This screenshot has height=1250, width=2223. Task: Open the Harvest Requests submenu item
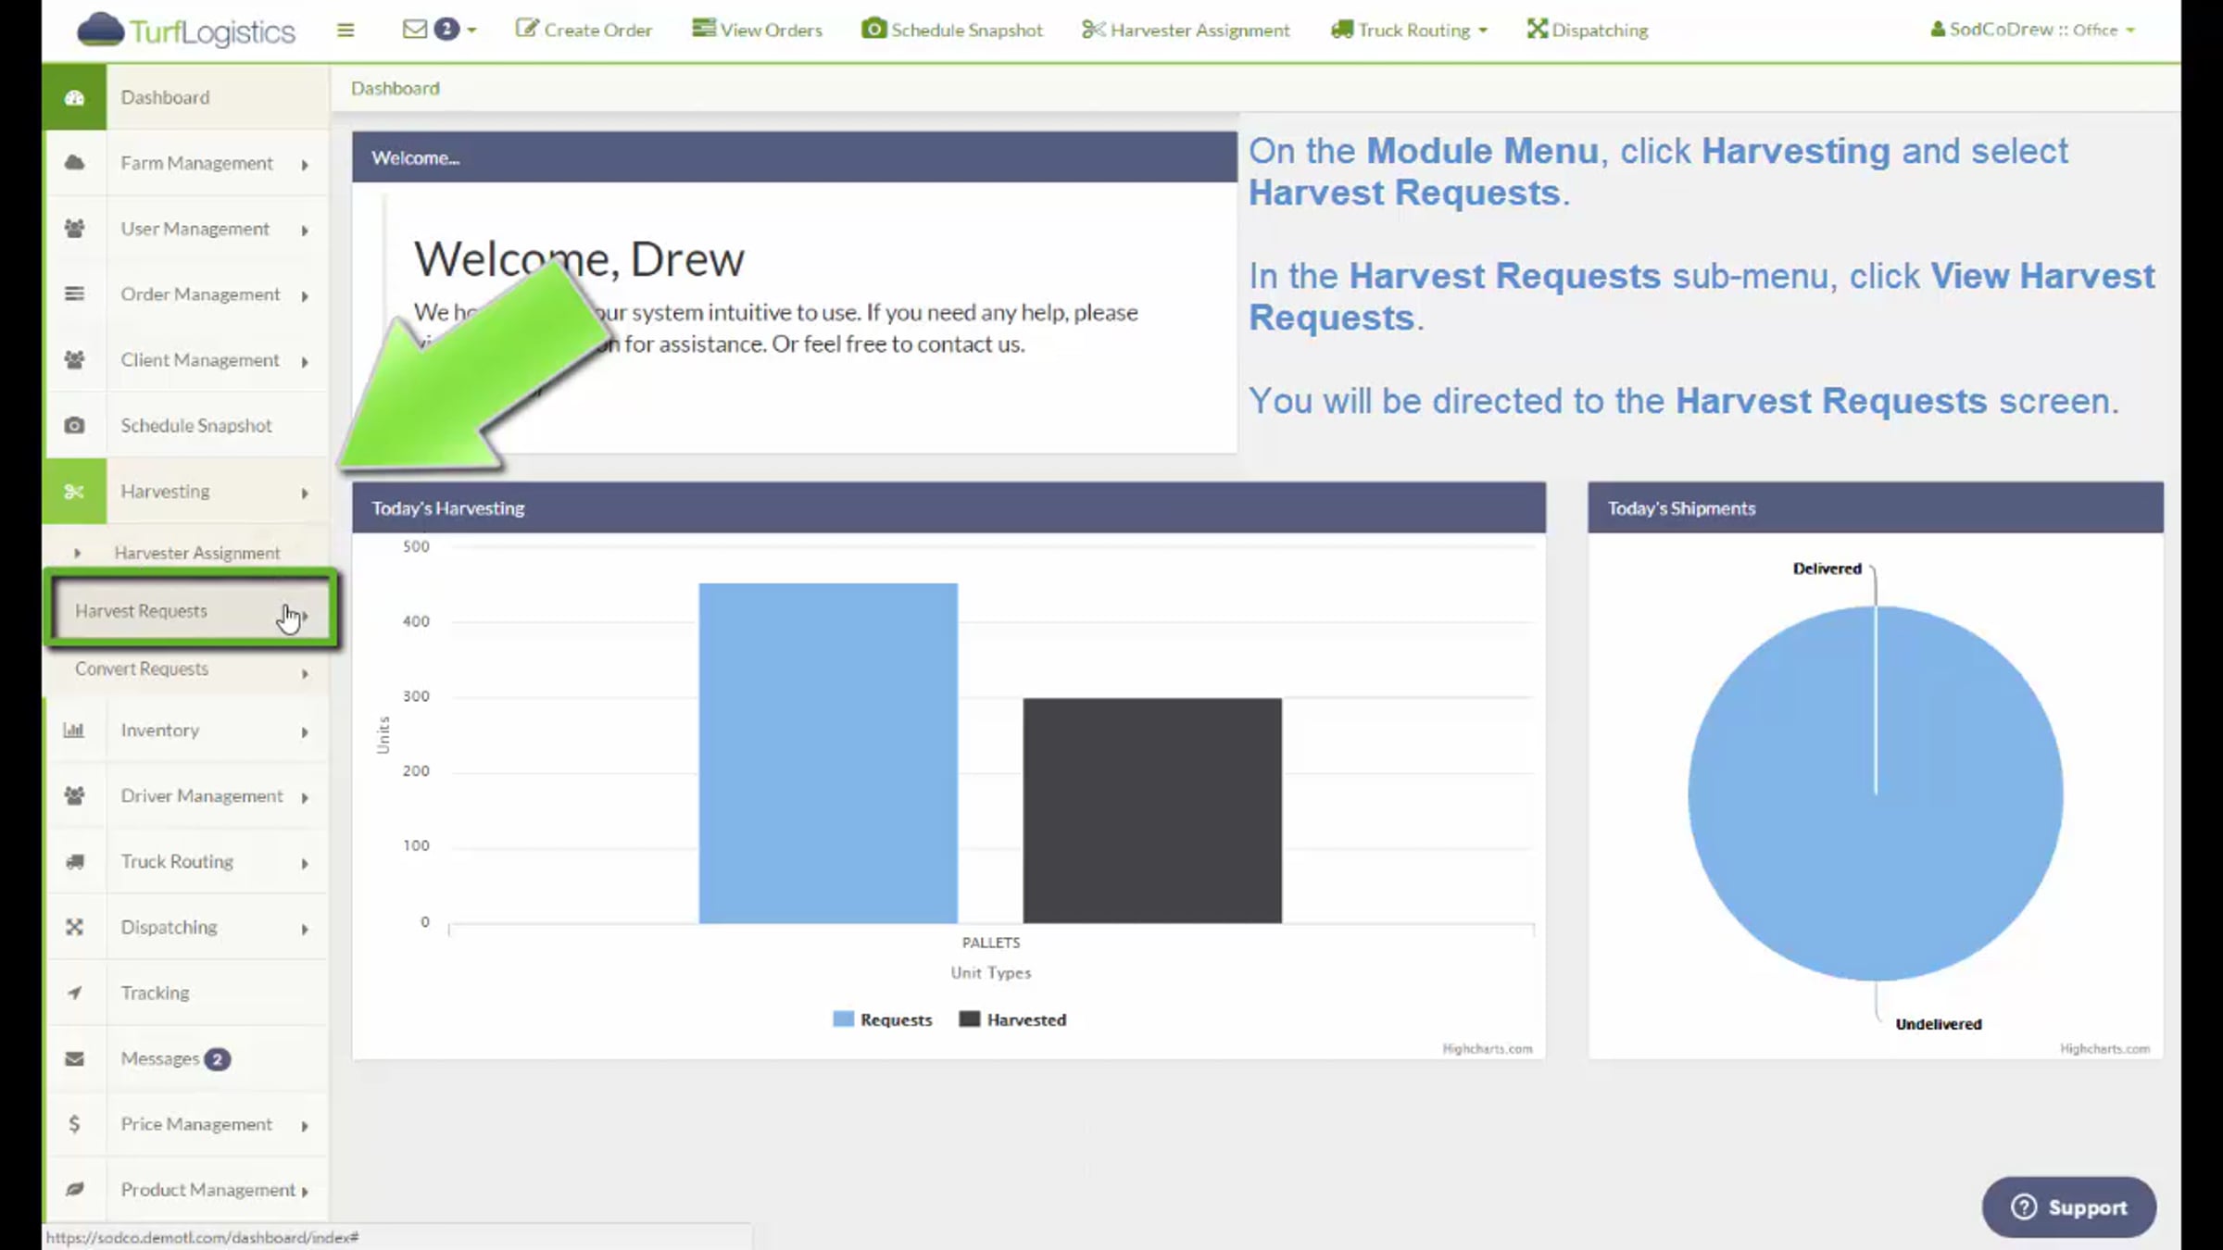click(191, 611)
